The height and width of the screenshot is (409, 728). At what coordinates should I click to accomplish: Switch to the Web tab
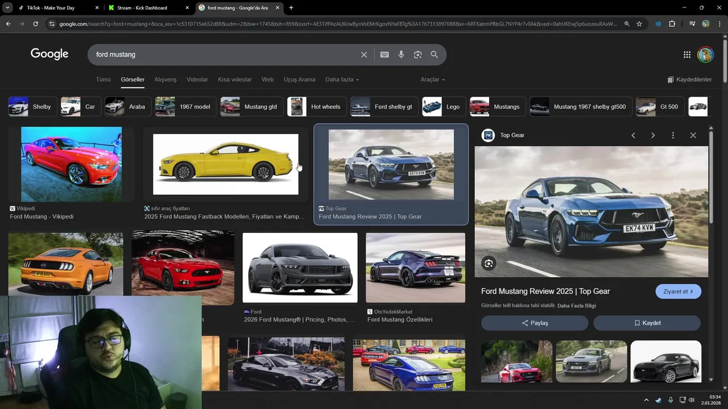(267, 80)
